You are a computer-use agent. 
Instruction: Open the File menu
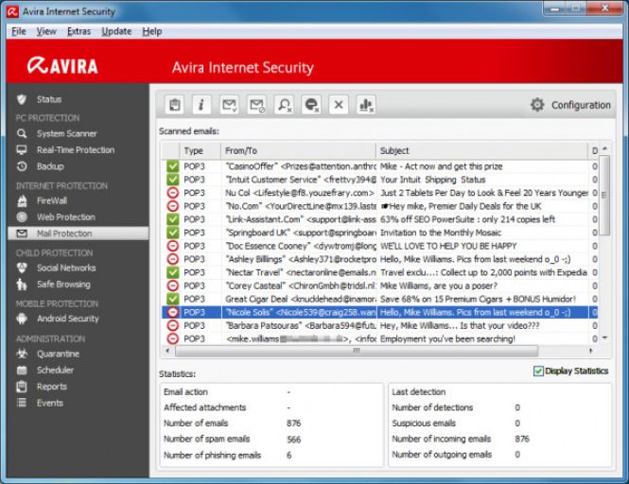point(19,31)
